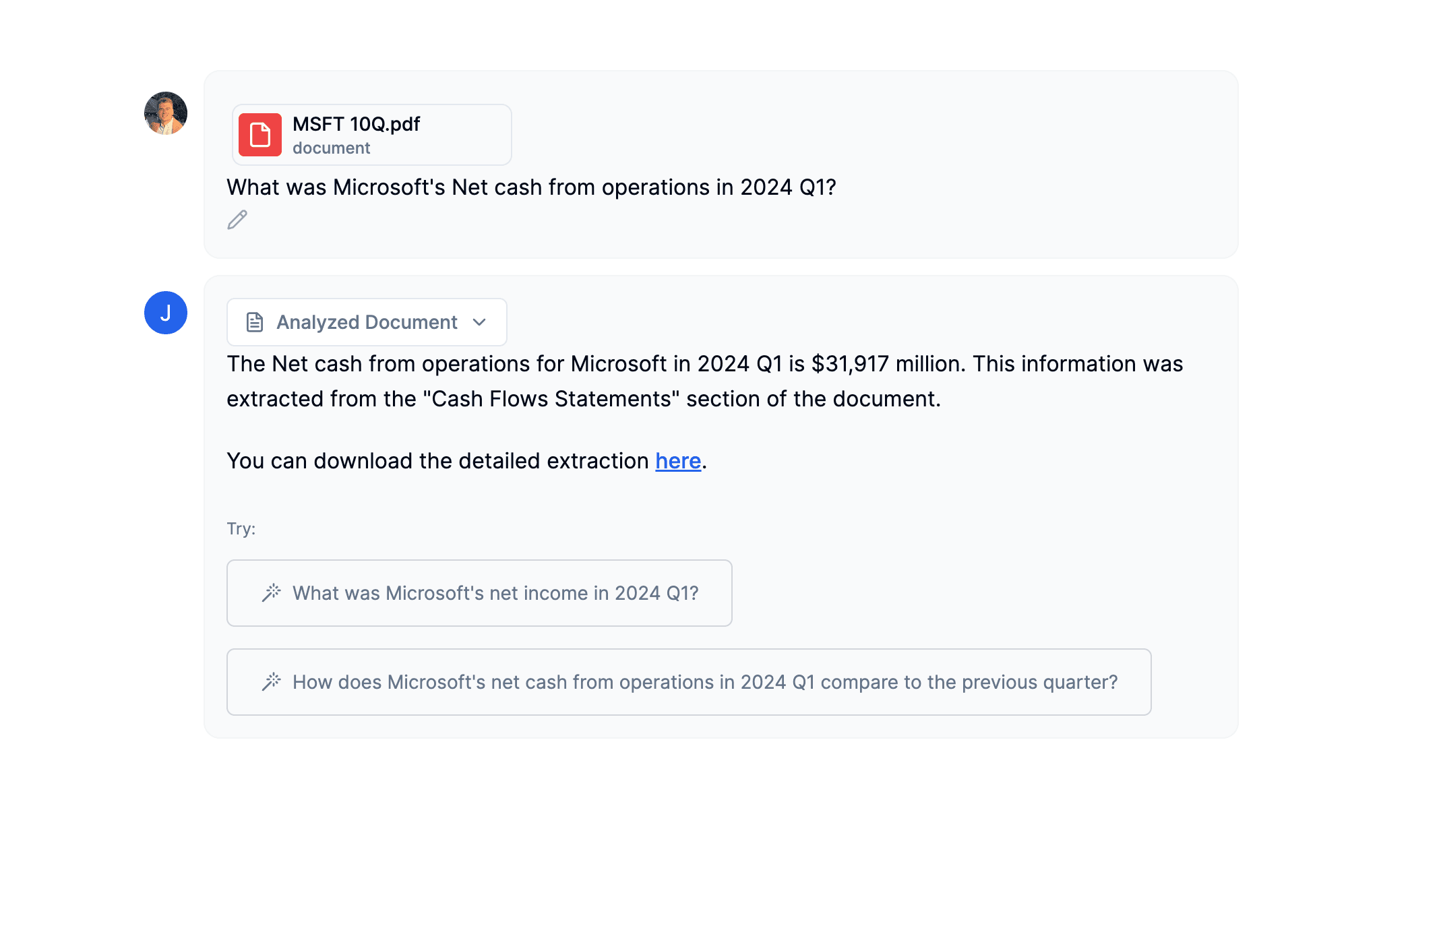Expand the Analyzed Document chevron

(x=479, y=322)
